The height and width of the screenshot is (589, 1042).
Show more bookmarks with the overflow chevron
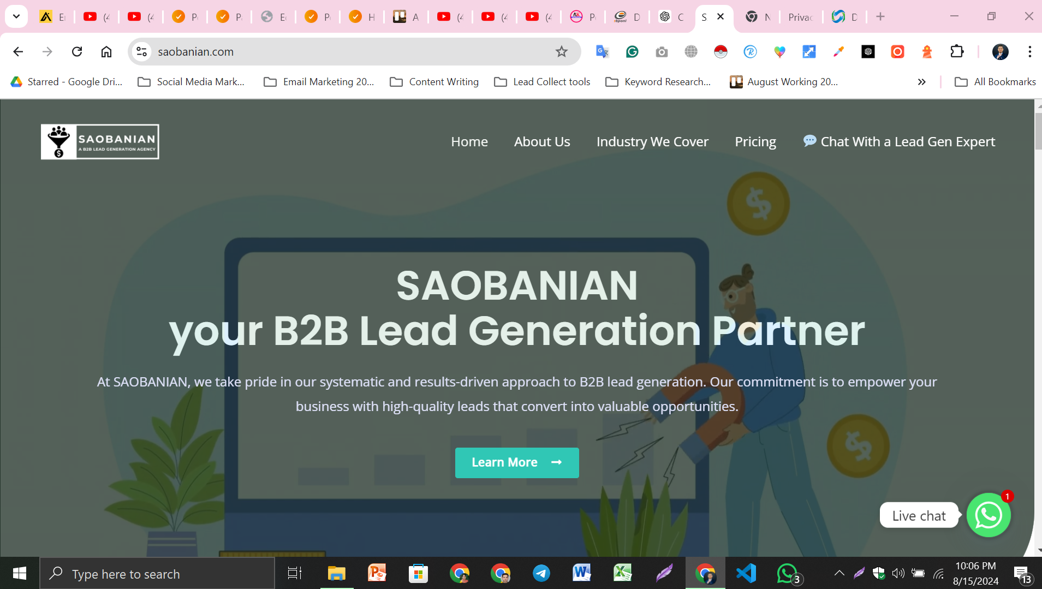pos(921,82)
